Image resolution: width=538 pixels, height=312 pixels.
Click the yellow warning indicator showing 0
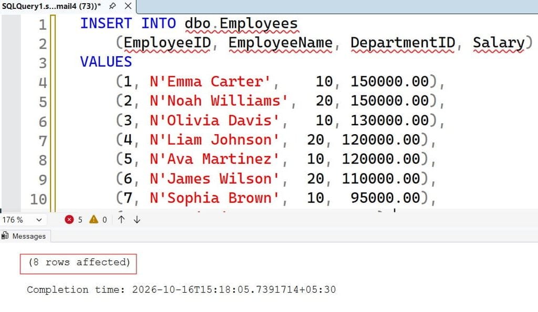pos(98,220)
